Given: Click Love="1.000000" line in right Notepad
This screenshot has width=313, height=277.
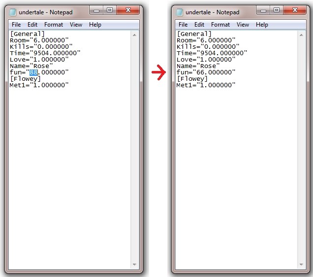Looking at the screenshot, I should coord(206,59).
